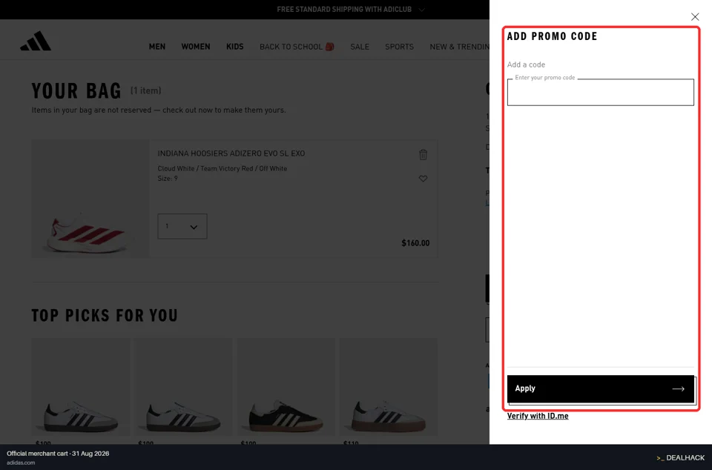Select the $160.00 price text
712x470 pixels.
click(415, 243)
